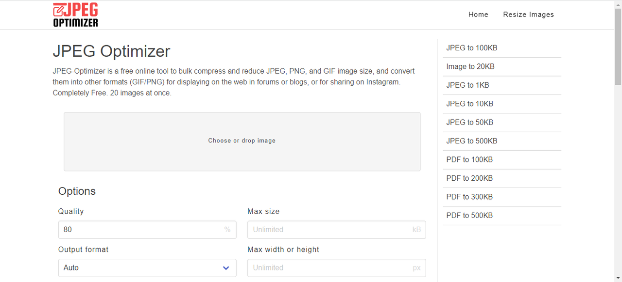Viewport: 622px width, 282px height.
Task: Click the Output format label
Action: point(83,250)
